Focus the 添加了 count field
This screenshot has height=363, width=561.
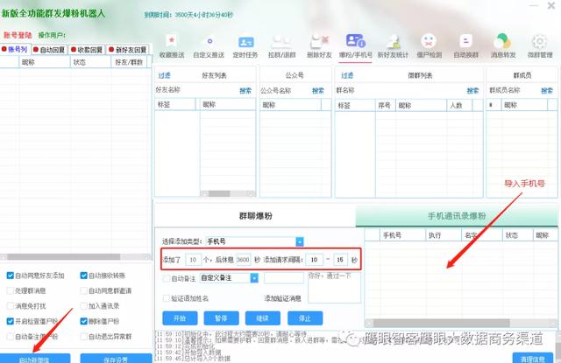pos(193,260)
